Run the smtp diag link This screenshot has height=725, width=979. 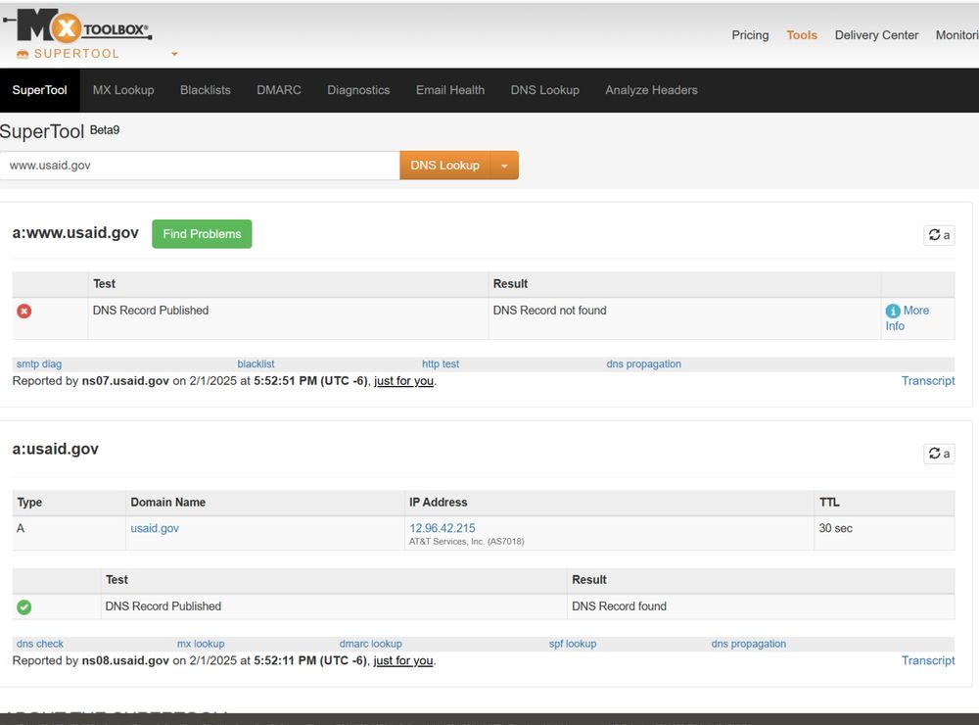39,363
